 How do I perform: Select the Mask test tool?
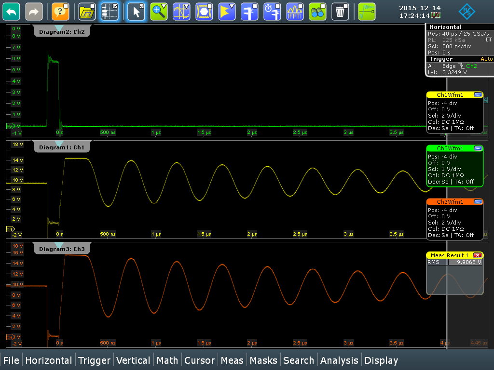point(204,12)
